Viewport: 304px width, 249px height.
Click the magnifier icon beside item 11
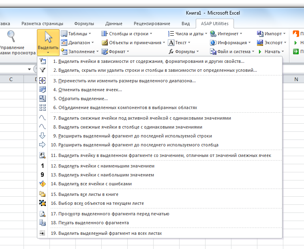click(43, 155)
